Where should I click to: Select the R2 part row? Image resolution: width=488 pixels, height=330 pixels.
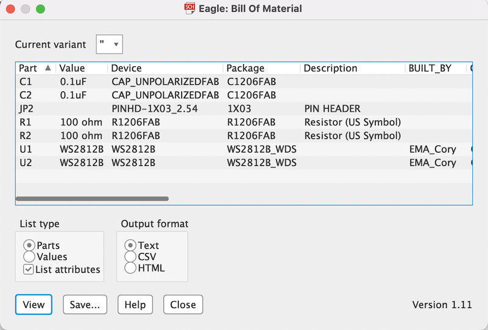(x=244, y=136)
